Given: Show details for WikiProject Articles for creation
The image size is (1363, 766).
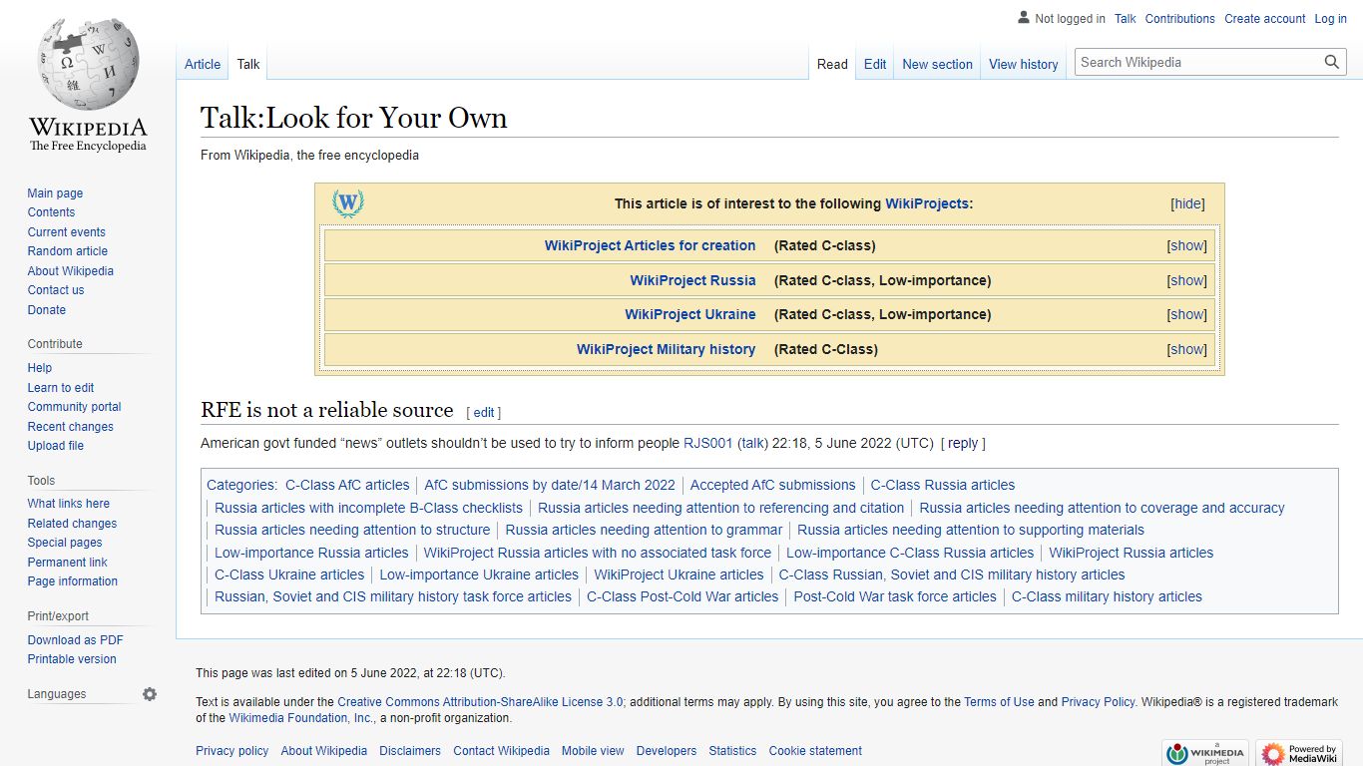Looking at the screenshot, I should tap(1187, 245).
